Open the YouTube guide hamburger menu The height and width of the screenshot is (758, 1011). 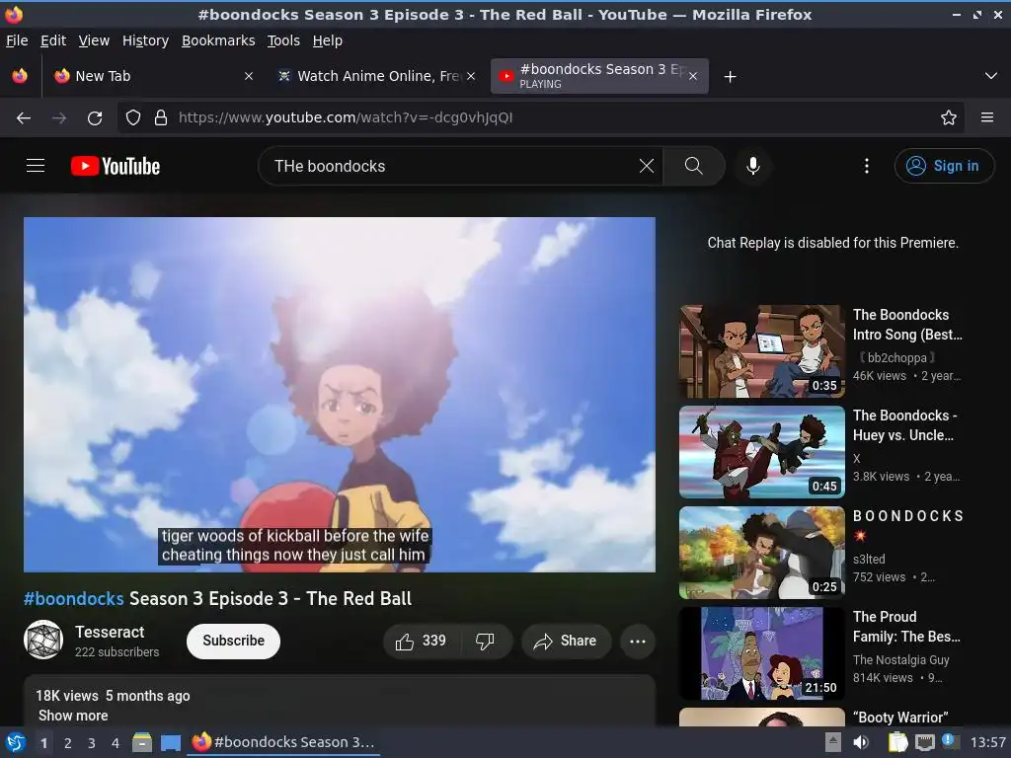[x=36, y=166]
